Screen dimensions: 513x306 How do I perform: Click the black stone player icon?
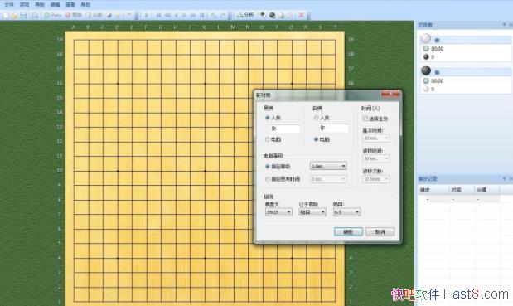pyautogui.click(x=426, y=70)
